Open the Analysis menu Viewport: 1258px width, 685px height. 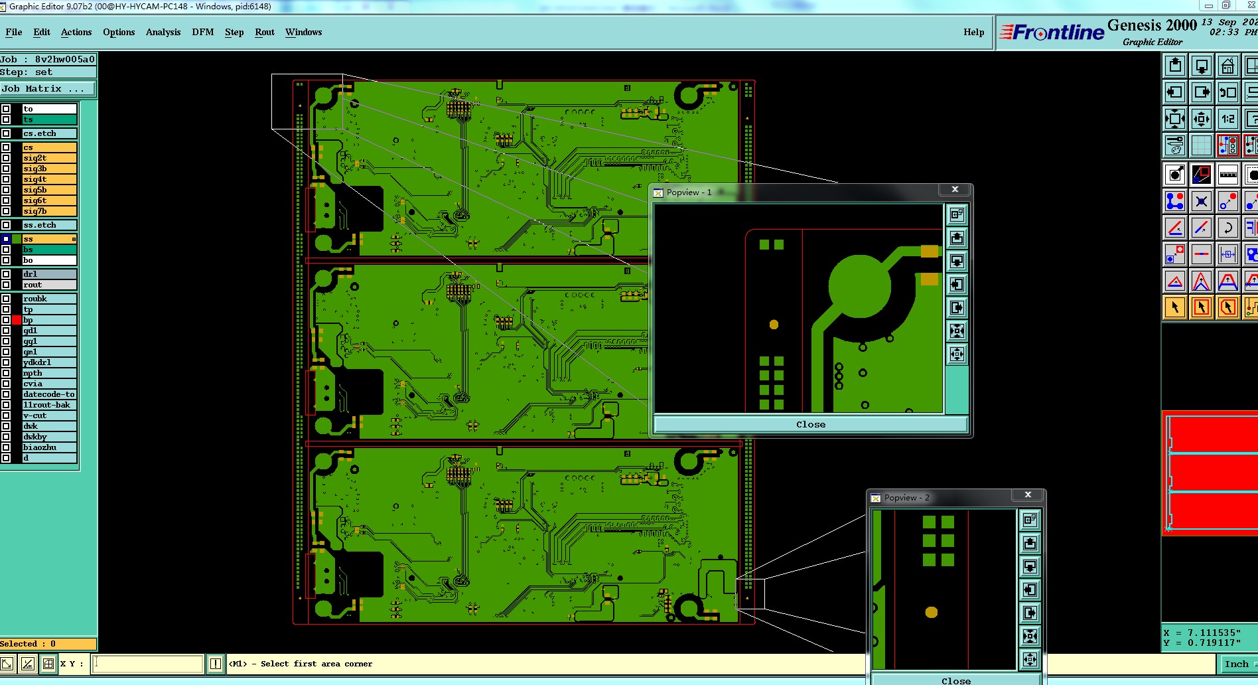click(163, 32)
